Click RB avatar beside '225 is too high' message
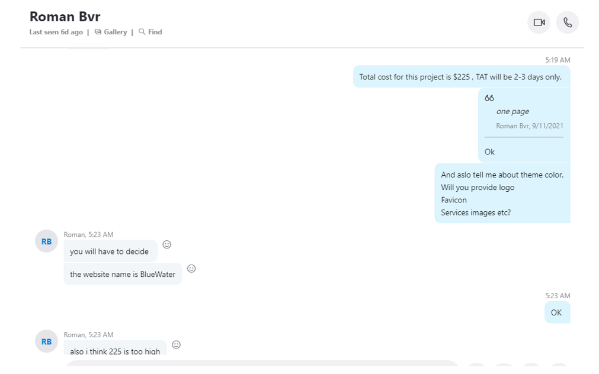The width and height of the screenshot is (599, 374). point(47,341)
